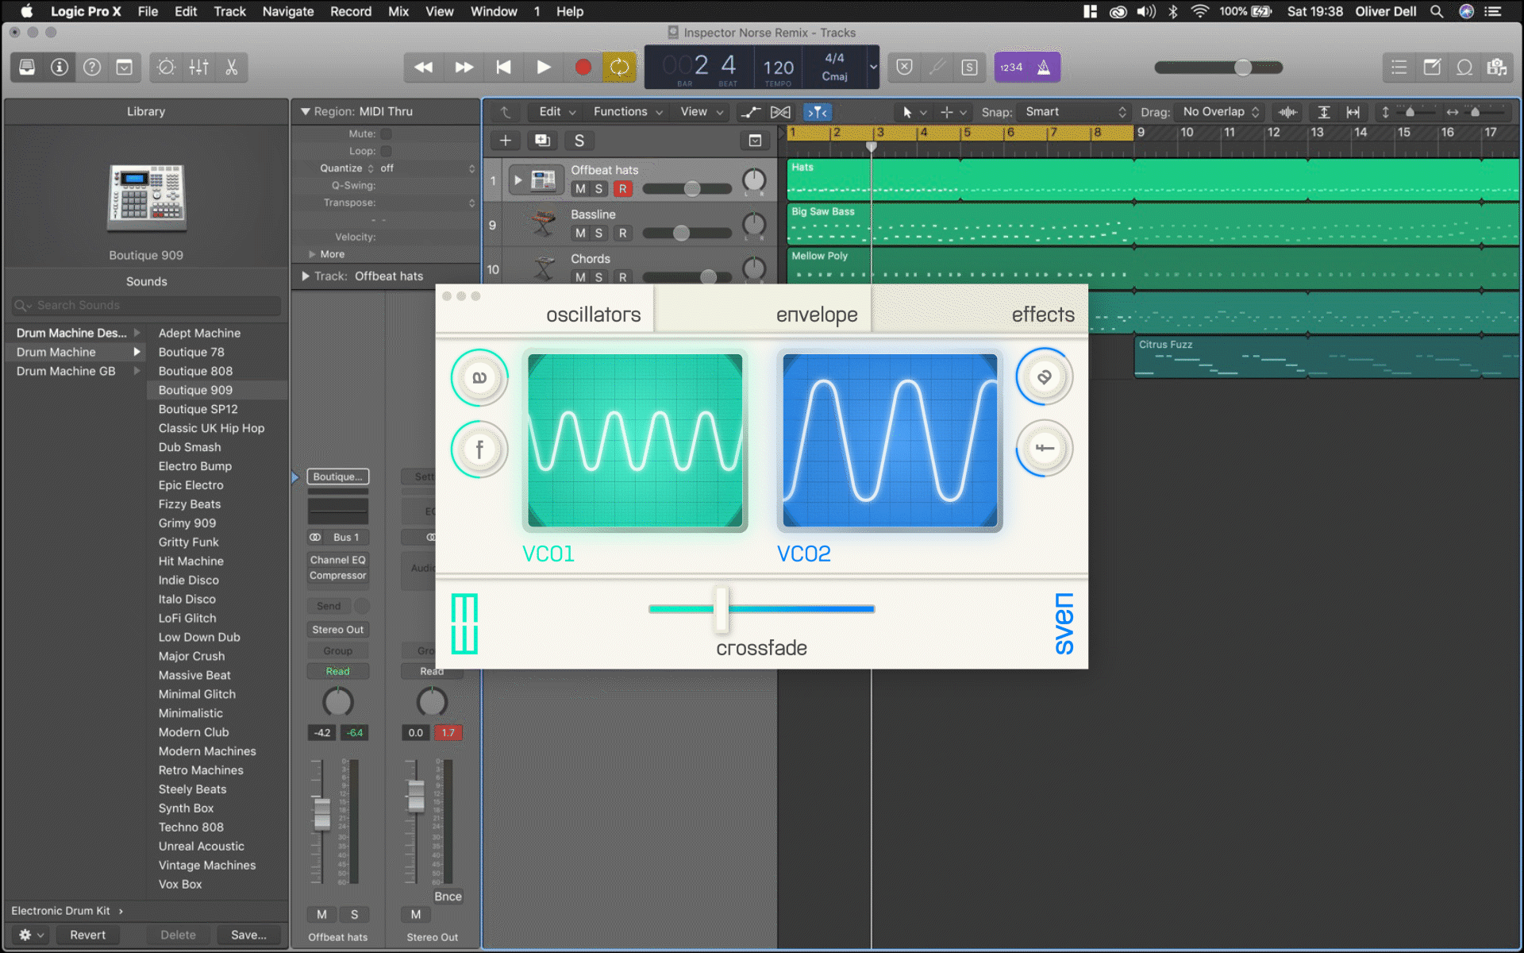Click the Bnce button on Stereo Out
The image size is (1524, 953).
pos(448,897)
